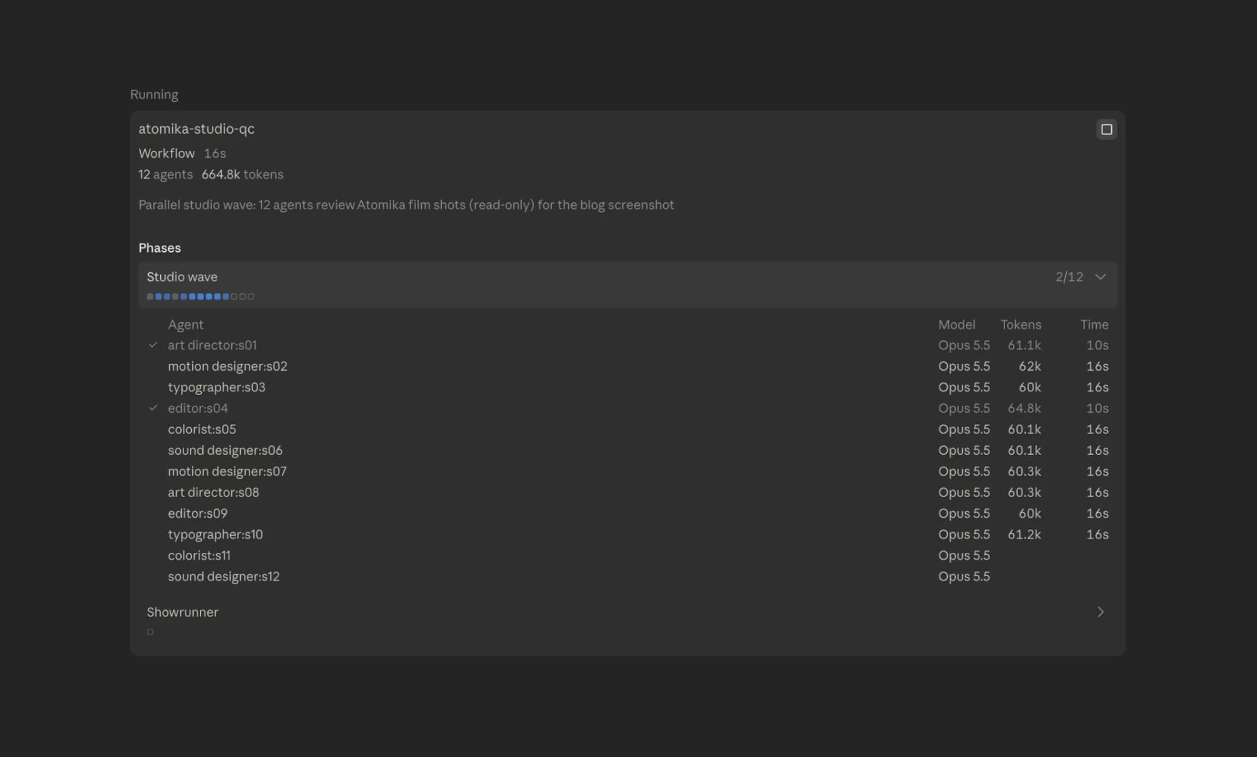Image resolution: width=1257 pixels, height=757 pixels.
Task: Select the motion designer:s07 agent row
Action: (x=628, y=471)
